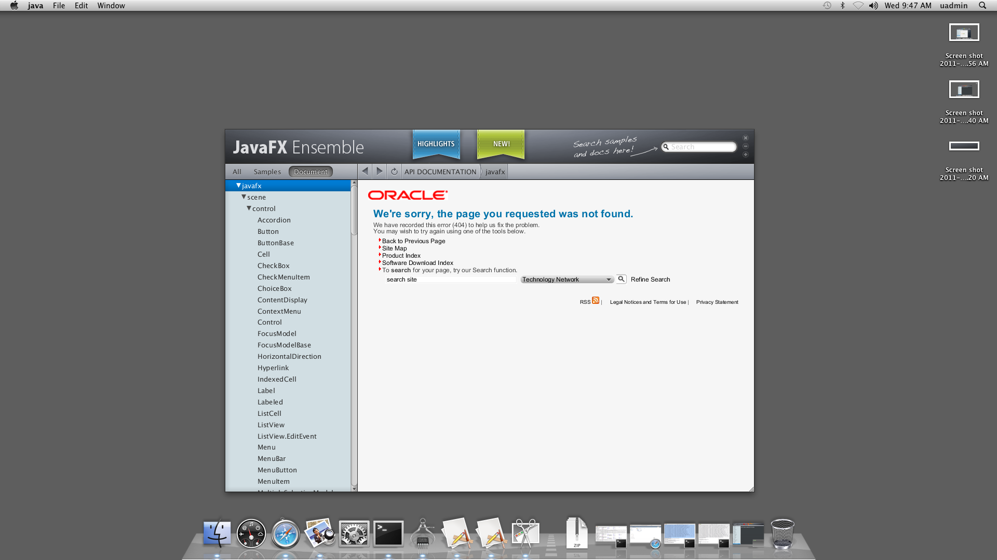997x560 pixels.
Task: Click the site search magnifier button
Action: [x=621, y=279]
